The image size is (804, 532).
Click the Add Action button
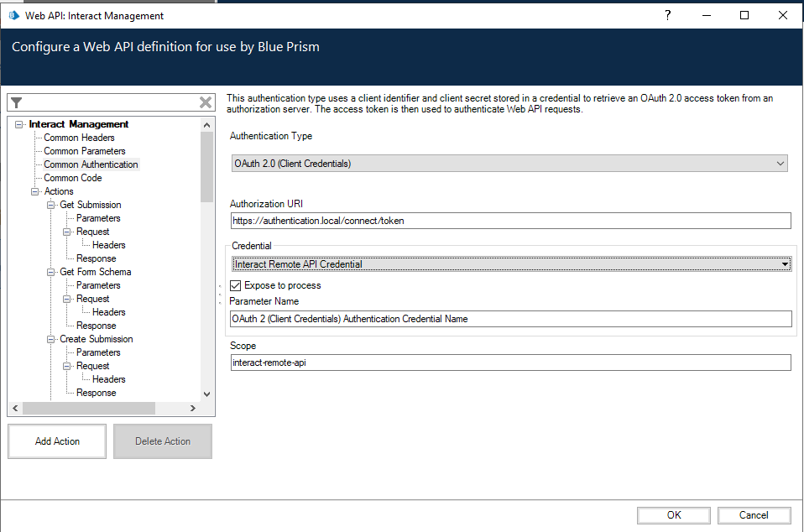tap(57, 441)
